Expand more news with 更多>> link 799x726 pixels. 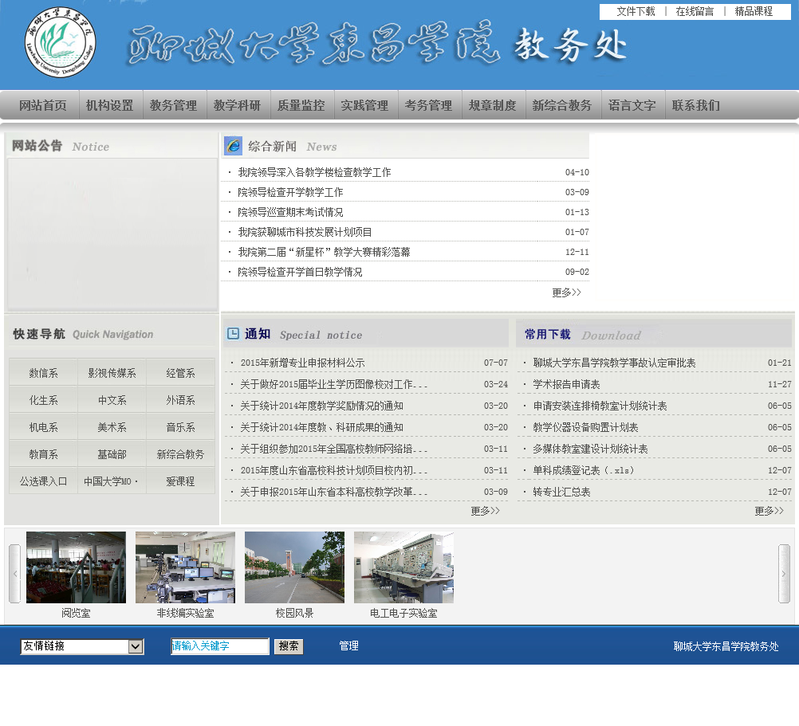566,292
